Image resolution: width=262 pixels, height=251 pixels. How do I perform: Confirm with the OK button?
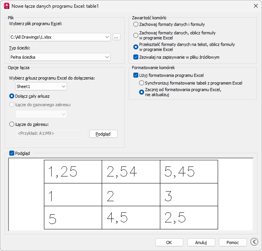tap(169, 242)
